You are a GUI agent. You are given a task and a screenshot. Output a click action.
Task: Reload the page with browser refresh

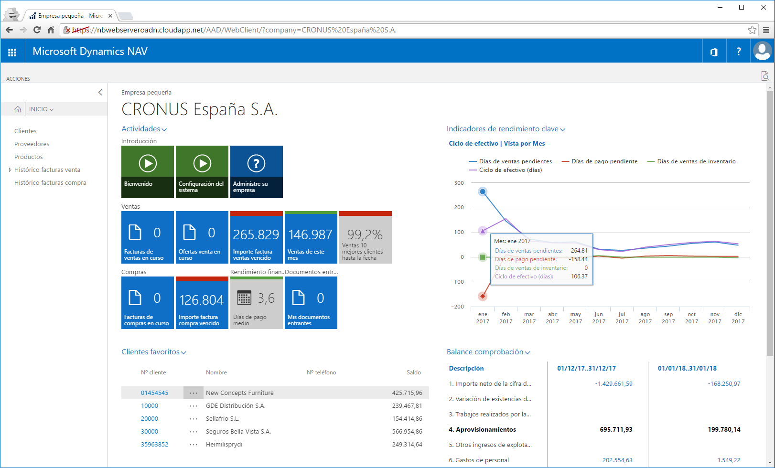pos(37,30)
